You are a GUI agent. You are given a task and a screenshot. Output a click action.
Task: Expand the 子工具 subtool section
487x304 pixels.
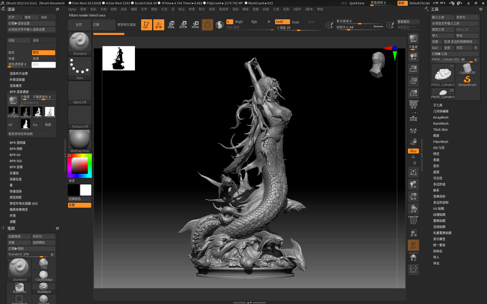(438, 105)
